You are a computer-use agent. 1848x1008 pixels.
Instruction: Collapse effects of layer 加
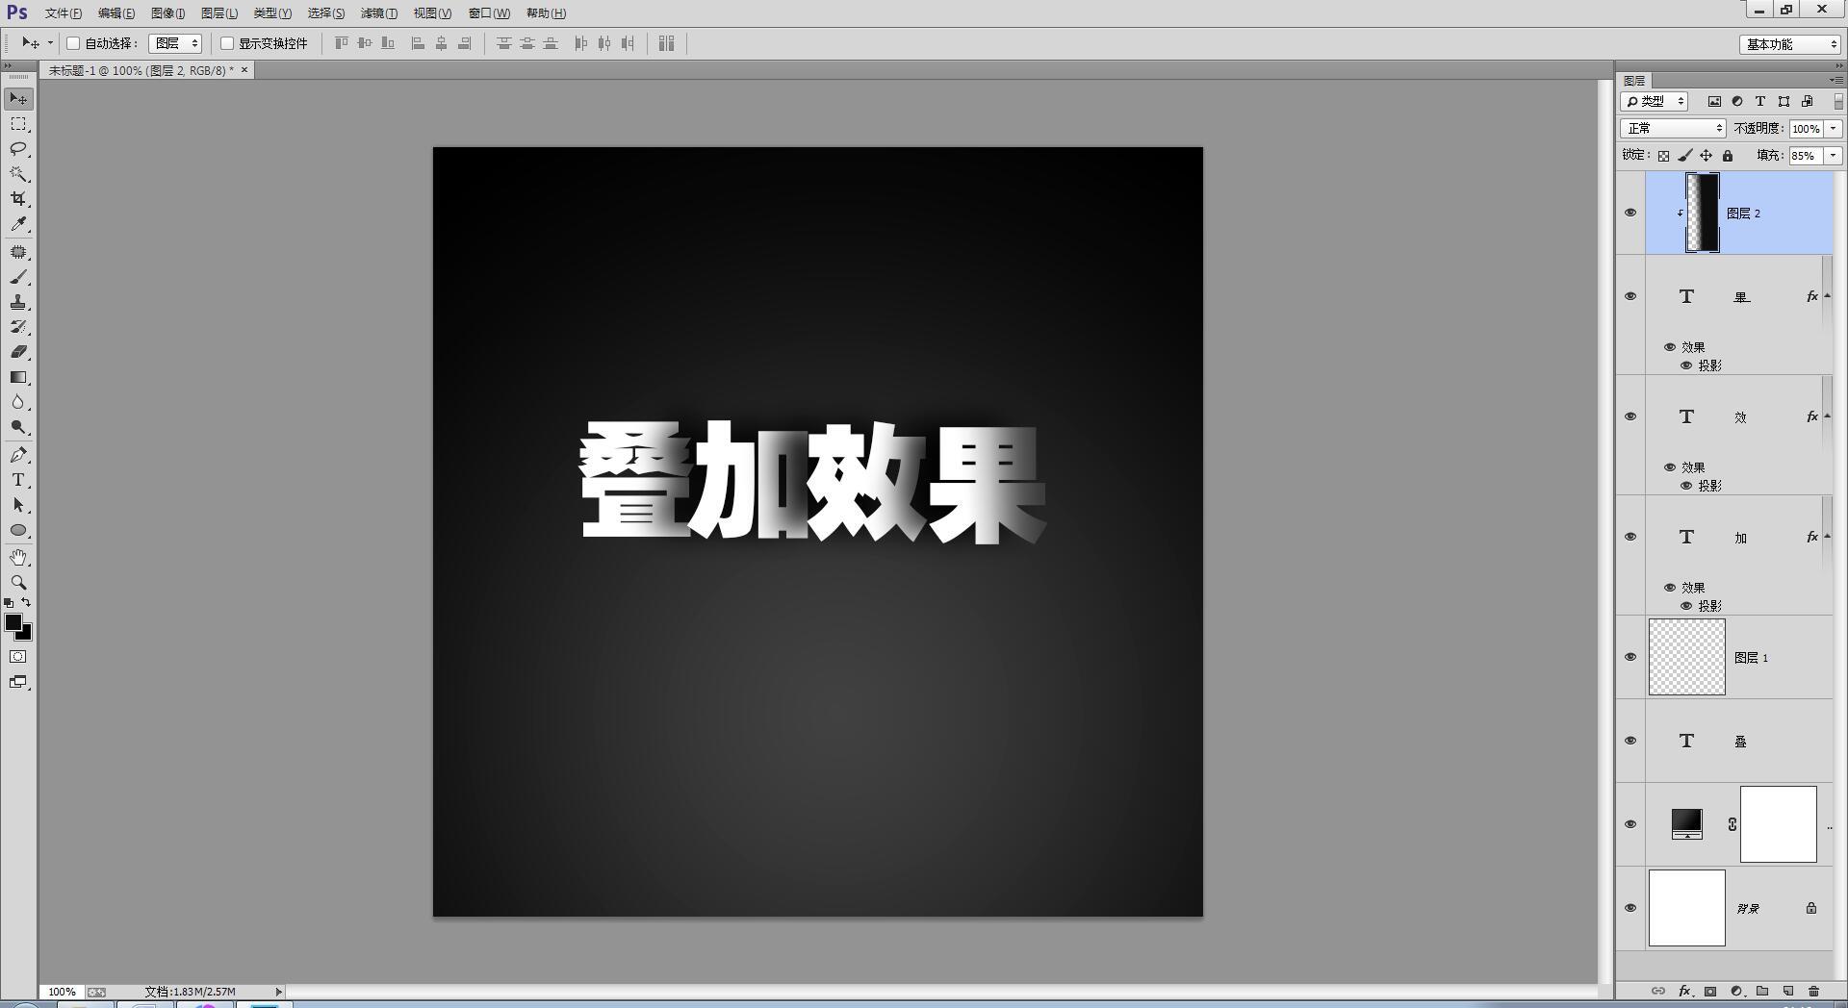click(x=1828, y=537)
